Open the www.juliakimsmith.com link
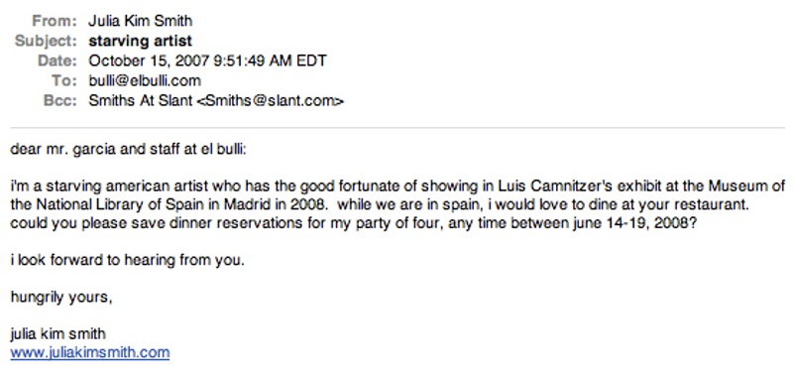This screenshot has width=793, height=377. [x=89, y=353]
